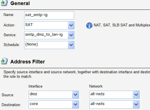Expand the Service dropdown arrow

(71, 35)
